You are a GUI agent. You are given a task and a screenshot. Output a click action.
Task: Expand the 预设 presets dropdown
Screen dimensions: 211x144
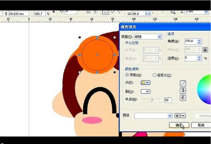[x=170, y=116]
